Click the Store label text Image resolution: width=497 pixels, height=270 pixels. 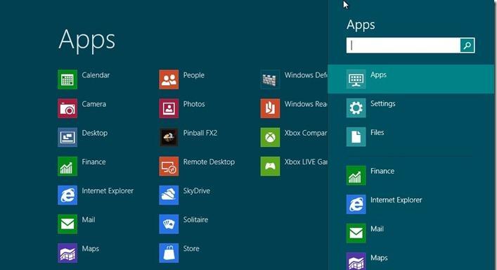click(x=191, y=248)
